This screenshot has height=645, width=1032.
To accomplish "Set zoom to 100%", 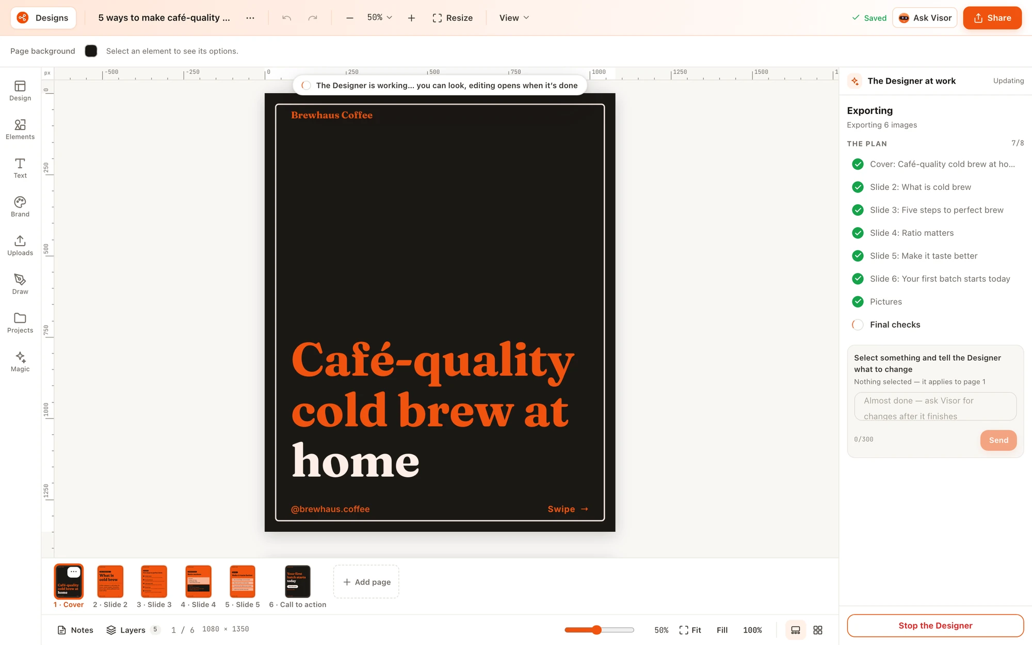I will [752, 630].
